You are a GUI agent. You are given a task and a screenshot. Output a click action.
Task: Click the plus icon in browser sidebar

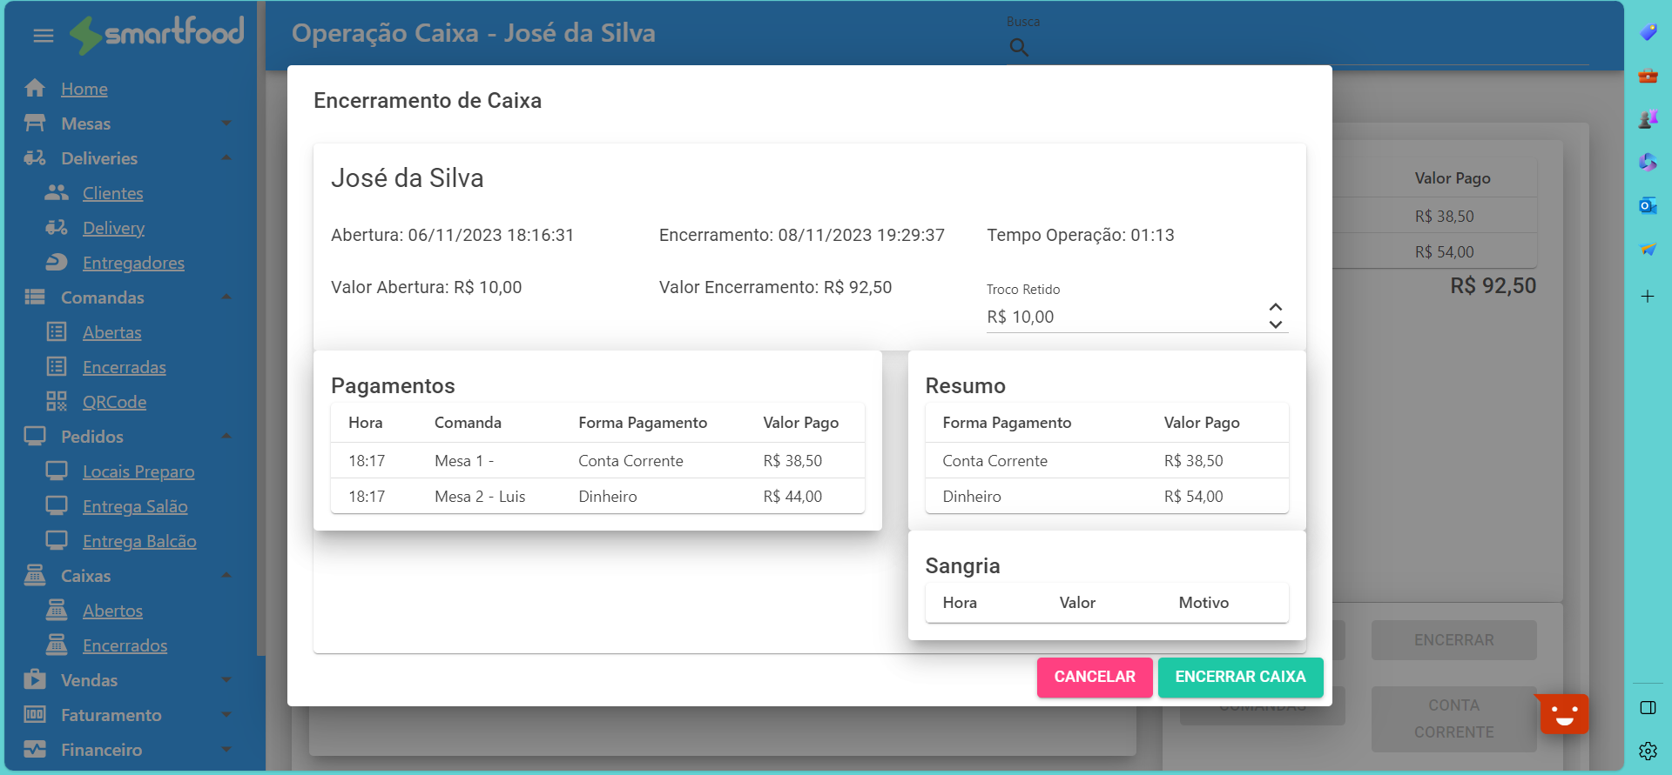1648,297
